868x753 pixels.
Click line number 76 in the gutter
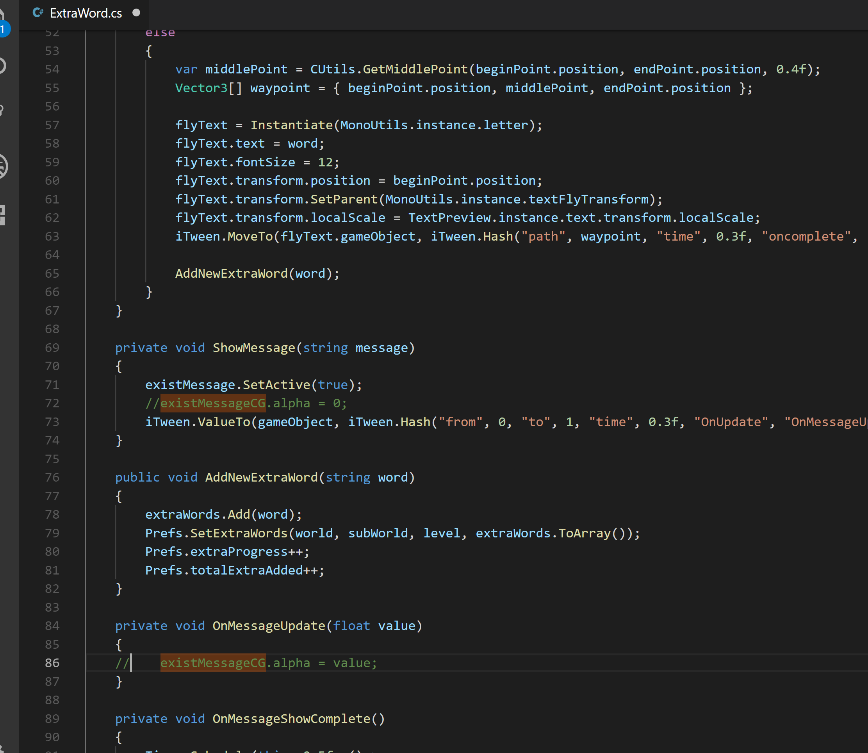(52, 477)
